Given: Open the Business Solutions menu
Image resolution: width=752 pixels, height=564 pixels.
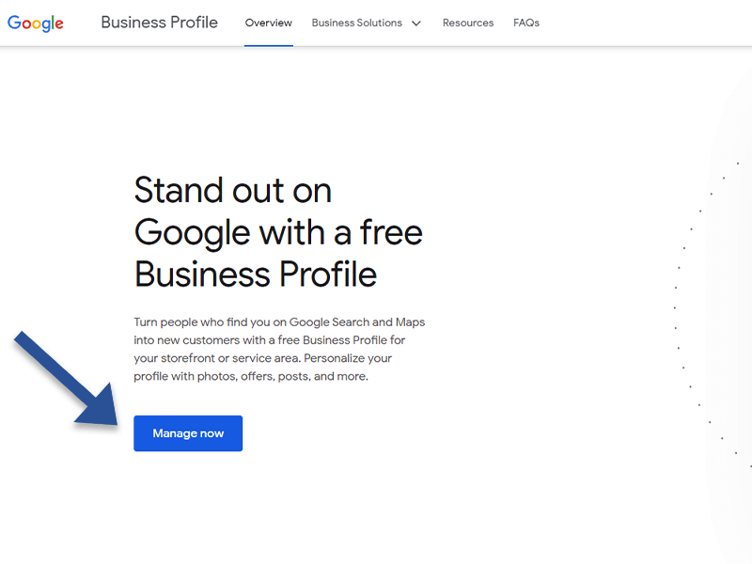Looking at the screenshot, I should tap(356, 23).
